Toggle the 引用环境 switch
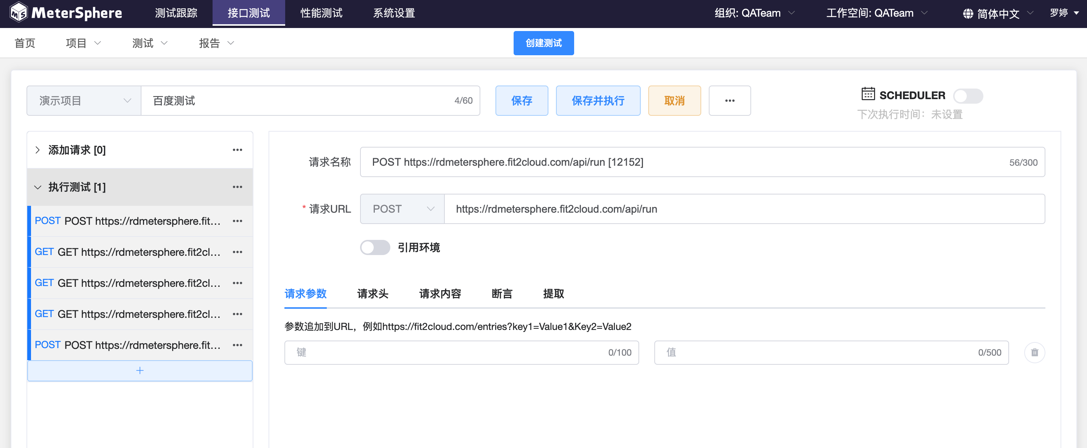Image resolution: width=1087 pixels, height=448 pixels. [x=375, y=247]
